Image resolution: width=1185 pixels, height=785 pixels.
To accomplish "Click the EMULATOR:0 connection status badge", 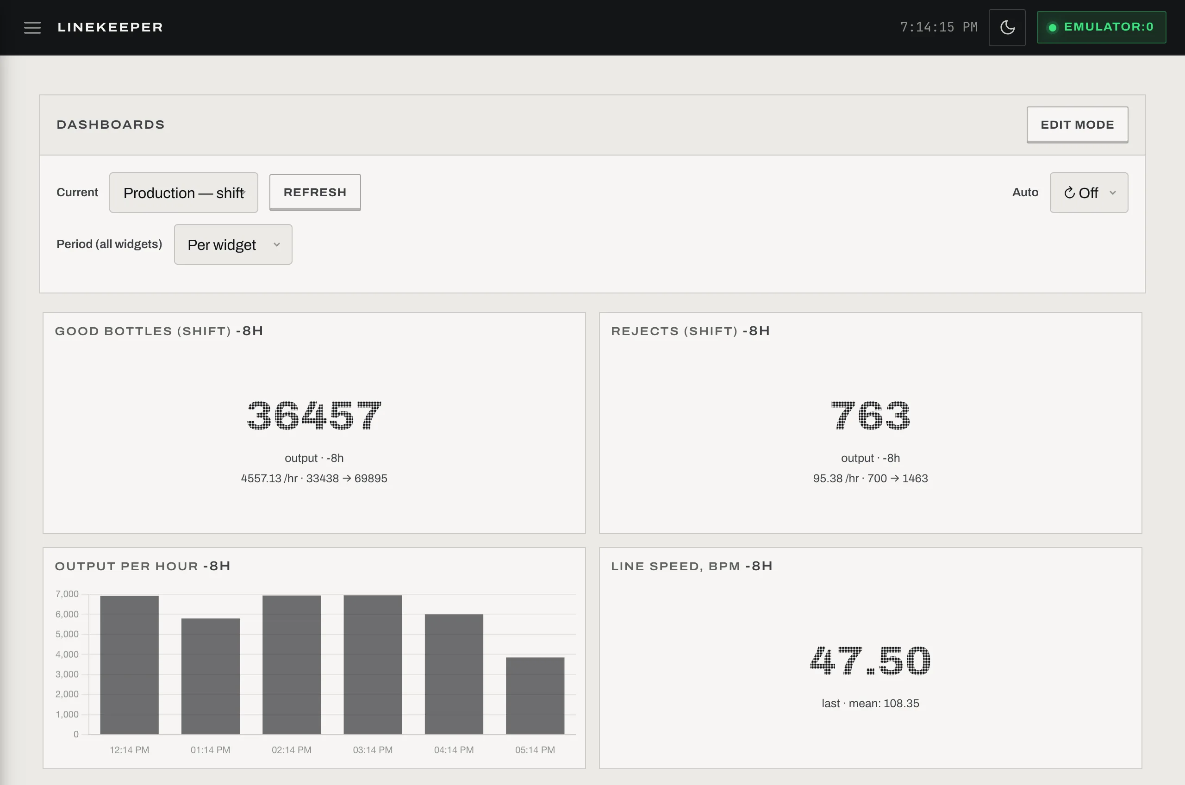I will click(x=1101, y=27).
